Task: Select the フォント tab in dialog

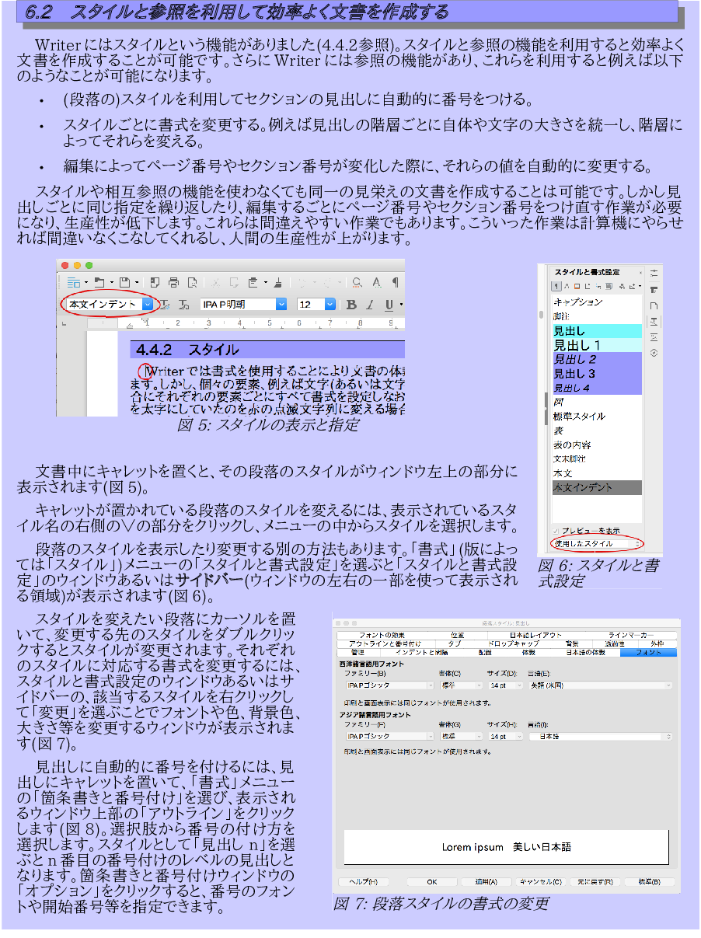Action: 648,652
